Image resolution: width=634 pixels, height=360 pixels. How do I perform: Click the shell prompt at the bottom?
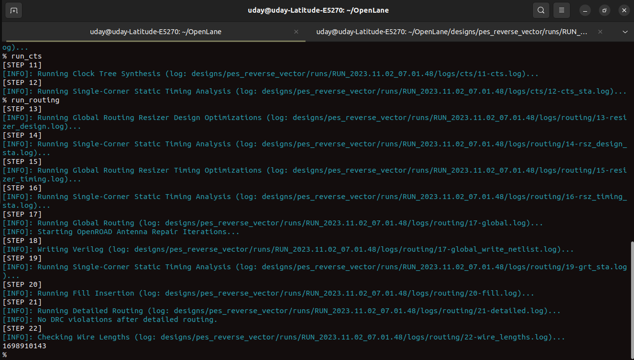click(x=4, y=354)
